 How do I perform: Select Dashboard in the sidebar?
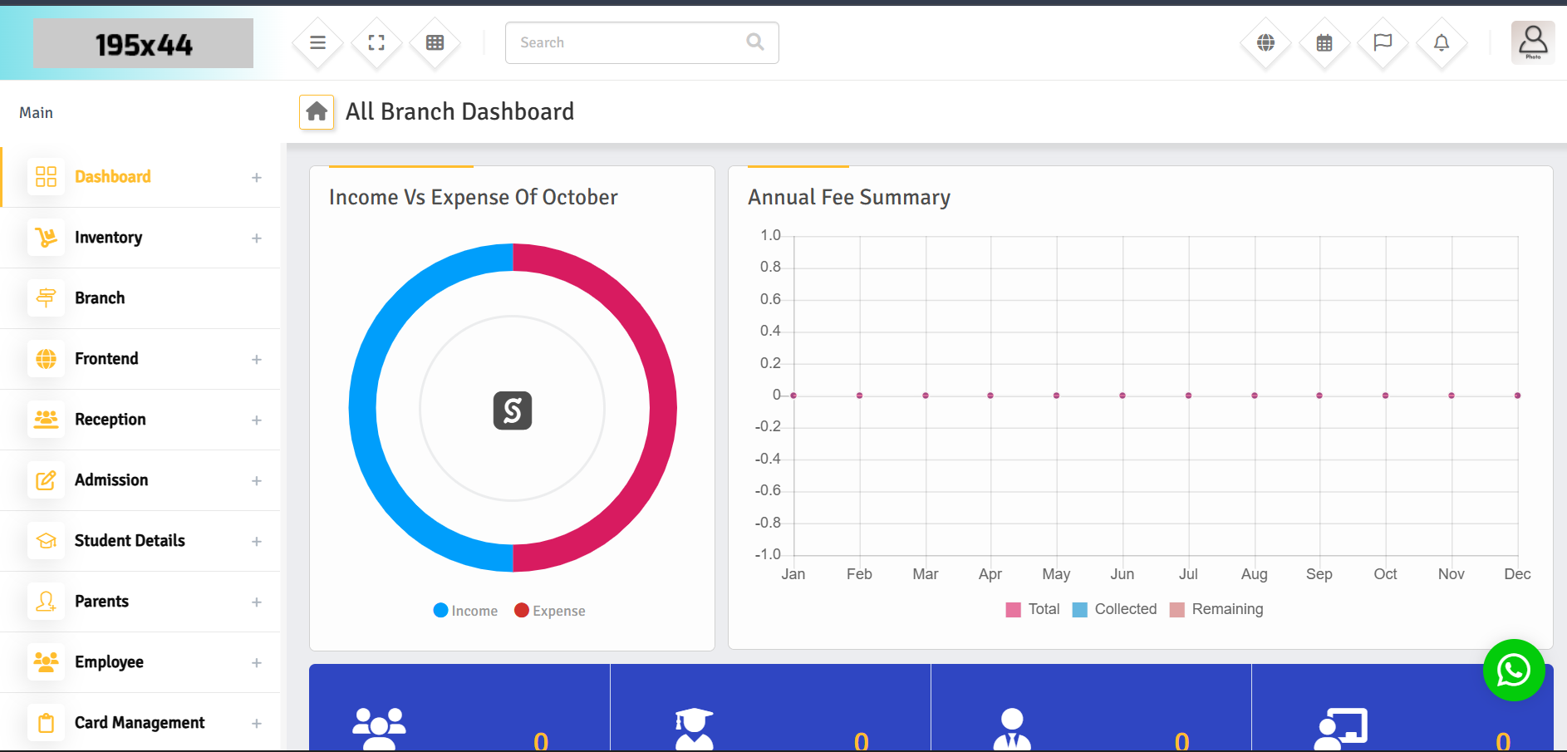[113, 176]
